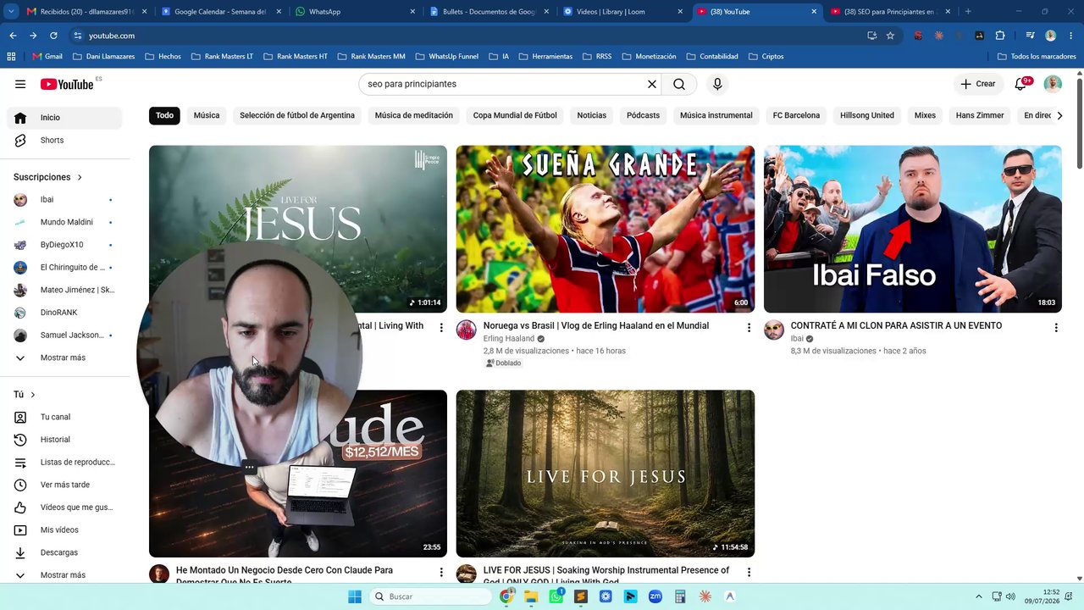Open Tu canal in the sidebar
Viewport: 1084px width, 610px height.
[x=64, y=417]
